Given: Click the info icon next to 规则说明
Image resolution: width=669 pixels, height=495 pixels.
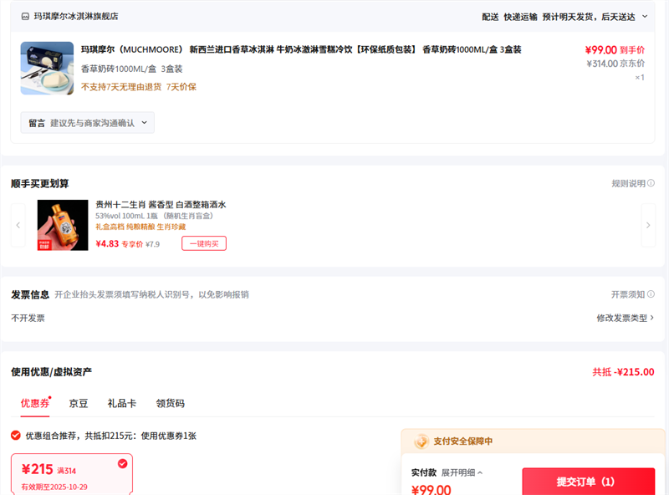Looking at the screenshot, I should point(651,184).
